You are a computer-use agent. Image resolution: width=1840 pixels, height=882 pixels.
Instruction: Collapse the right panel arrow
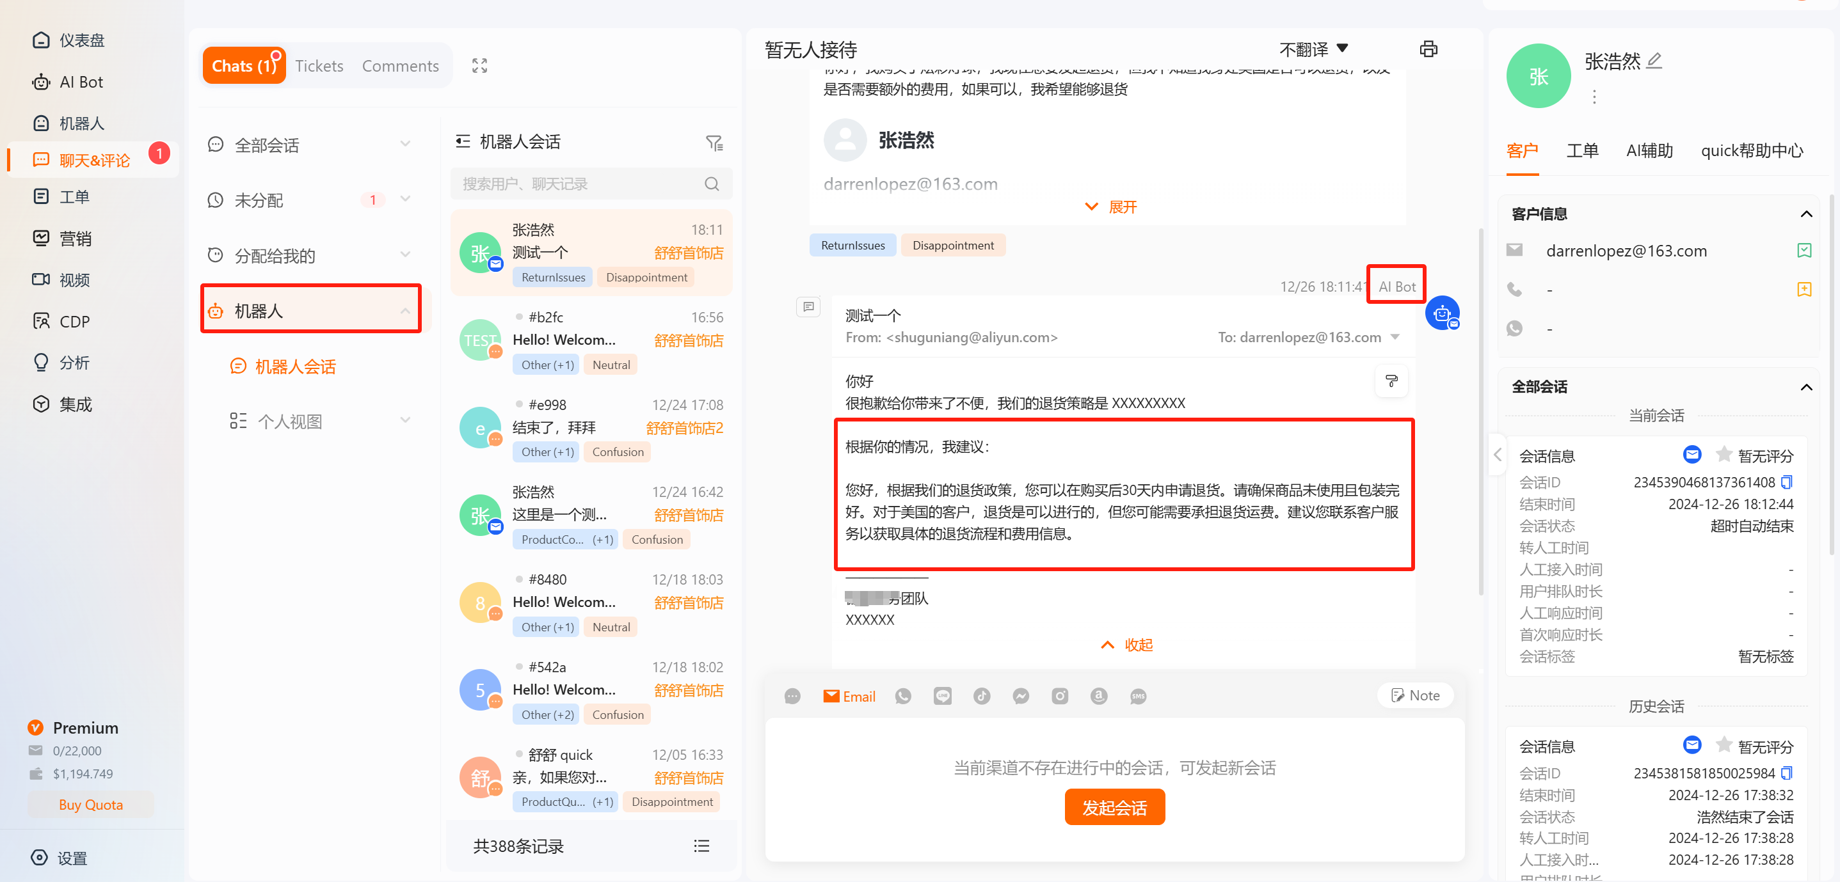[x=1498, y=455]
